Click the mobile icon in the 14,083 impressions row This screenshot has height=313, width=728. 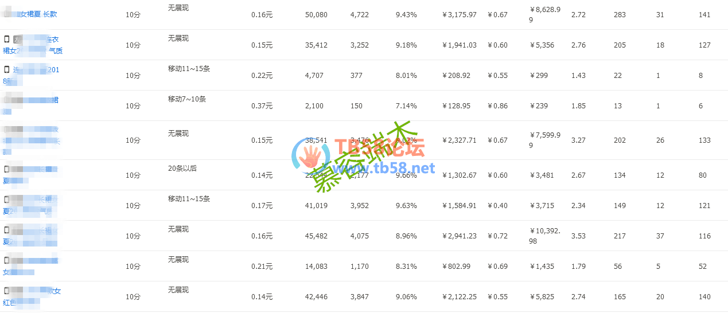tap(7, 260)
